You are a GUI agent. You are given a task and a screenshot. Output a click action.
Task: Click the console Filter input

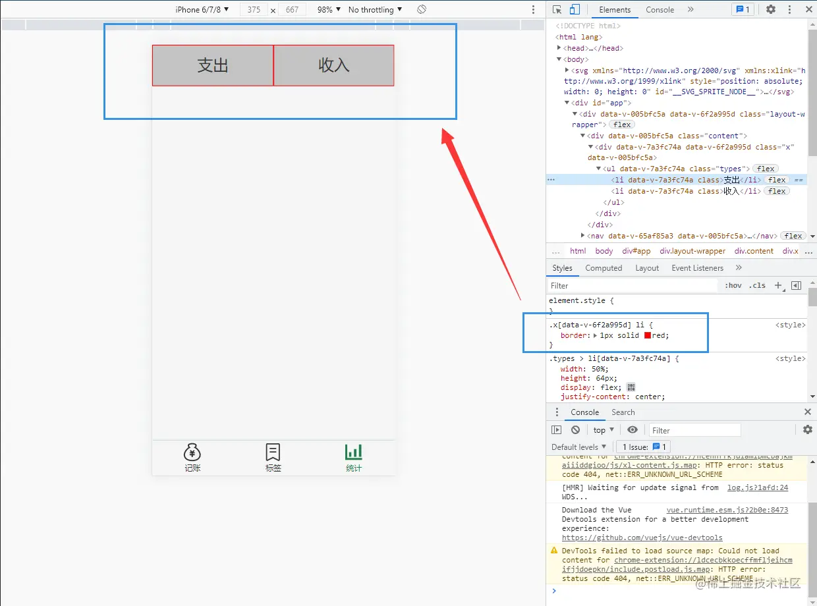point(694,430)
